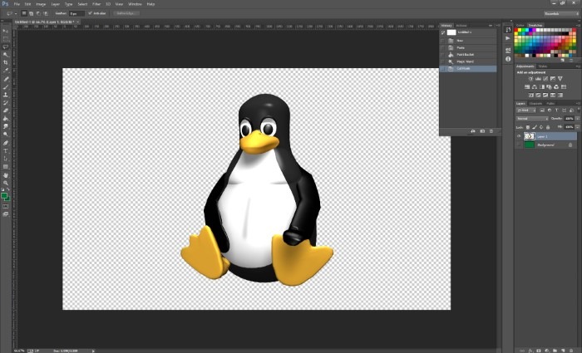This screenshot has height=353, width=582.
Task: Select the Paint Bucket state in History
Action: [468, 55]
